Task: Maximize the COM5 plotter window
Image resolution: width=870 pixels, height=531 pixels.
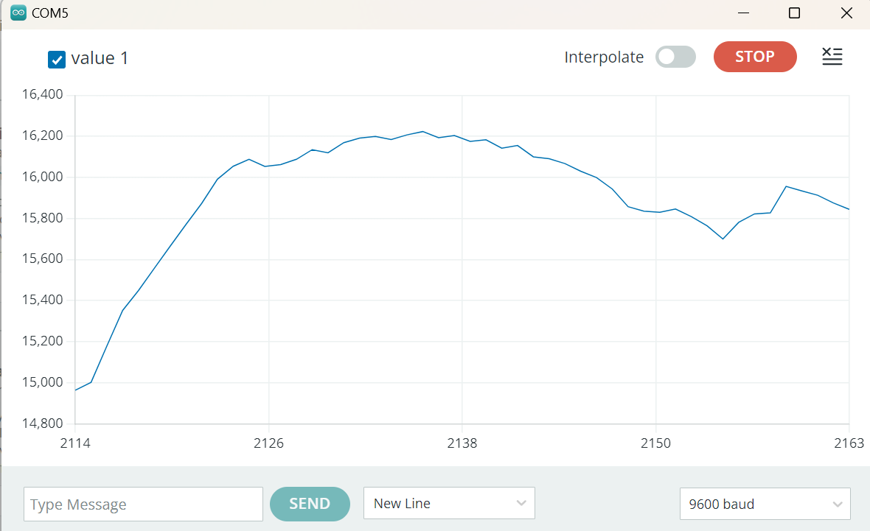Action: click(794, 13)
